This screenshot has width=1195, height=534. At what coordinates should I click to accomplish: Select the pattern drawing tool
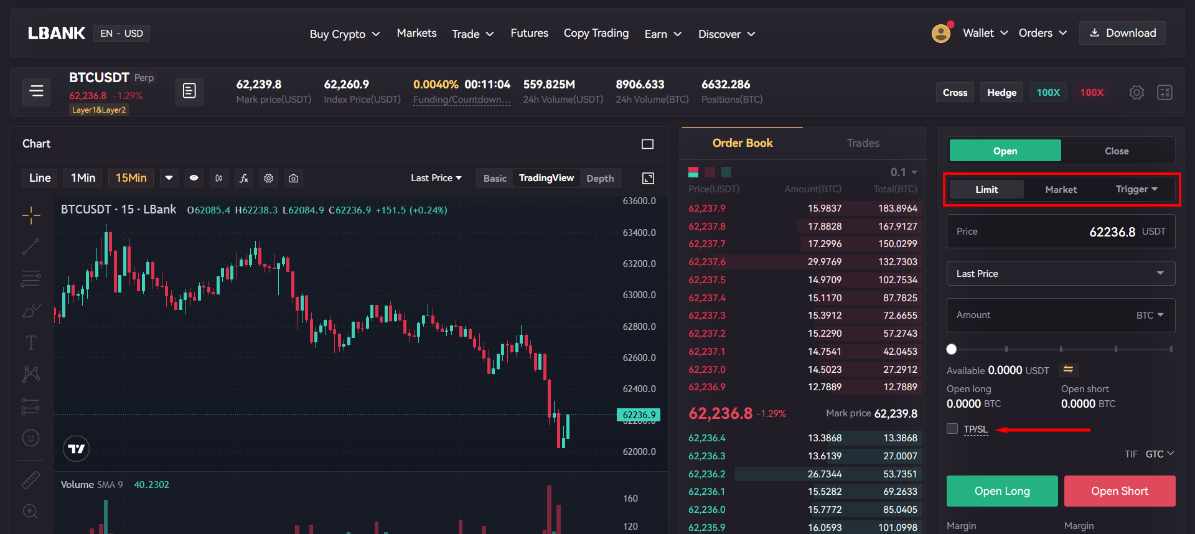[x=31, y=374]
